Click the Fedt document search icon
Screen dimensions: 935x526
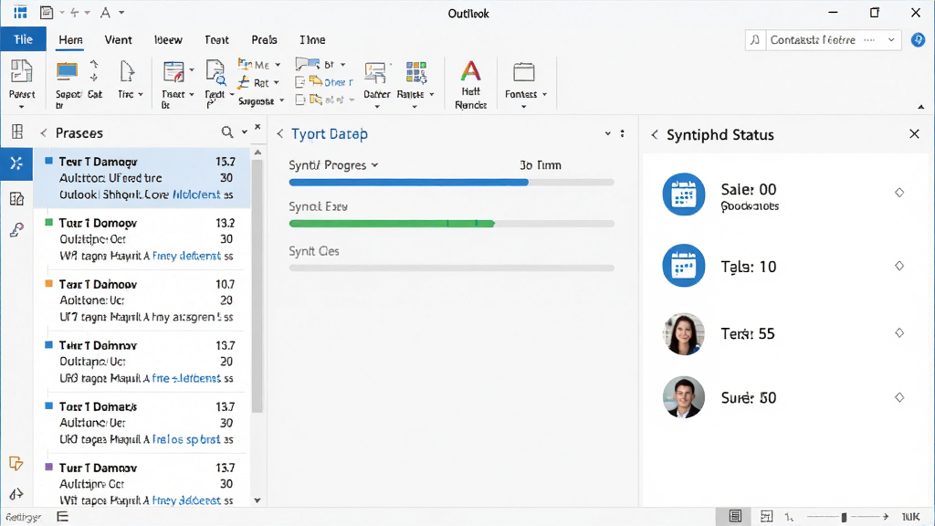(x=215, y=72)
